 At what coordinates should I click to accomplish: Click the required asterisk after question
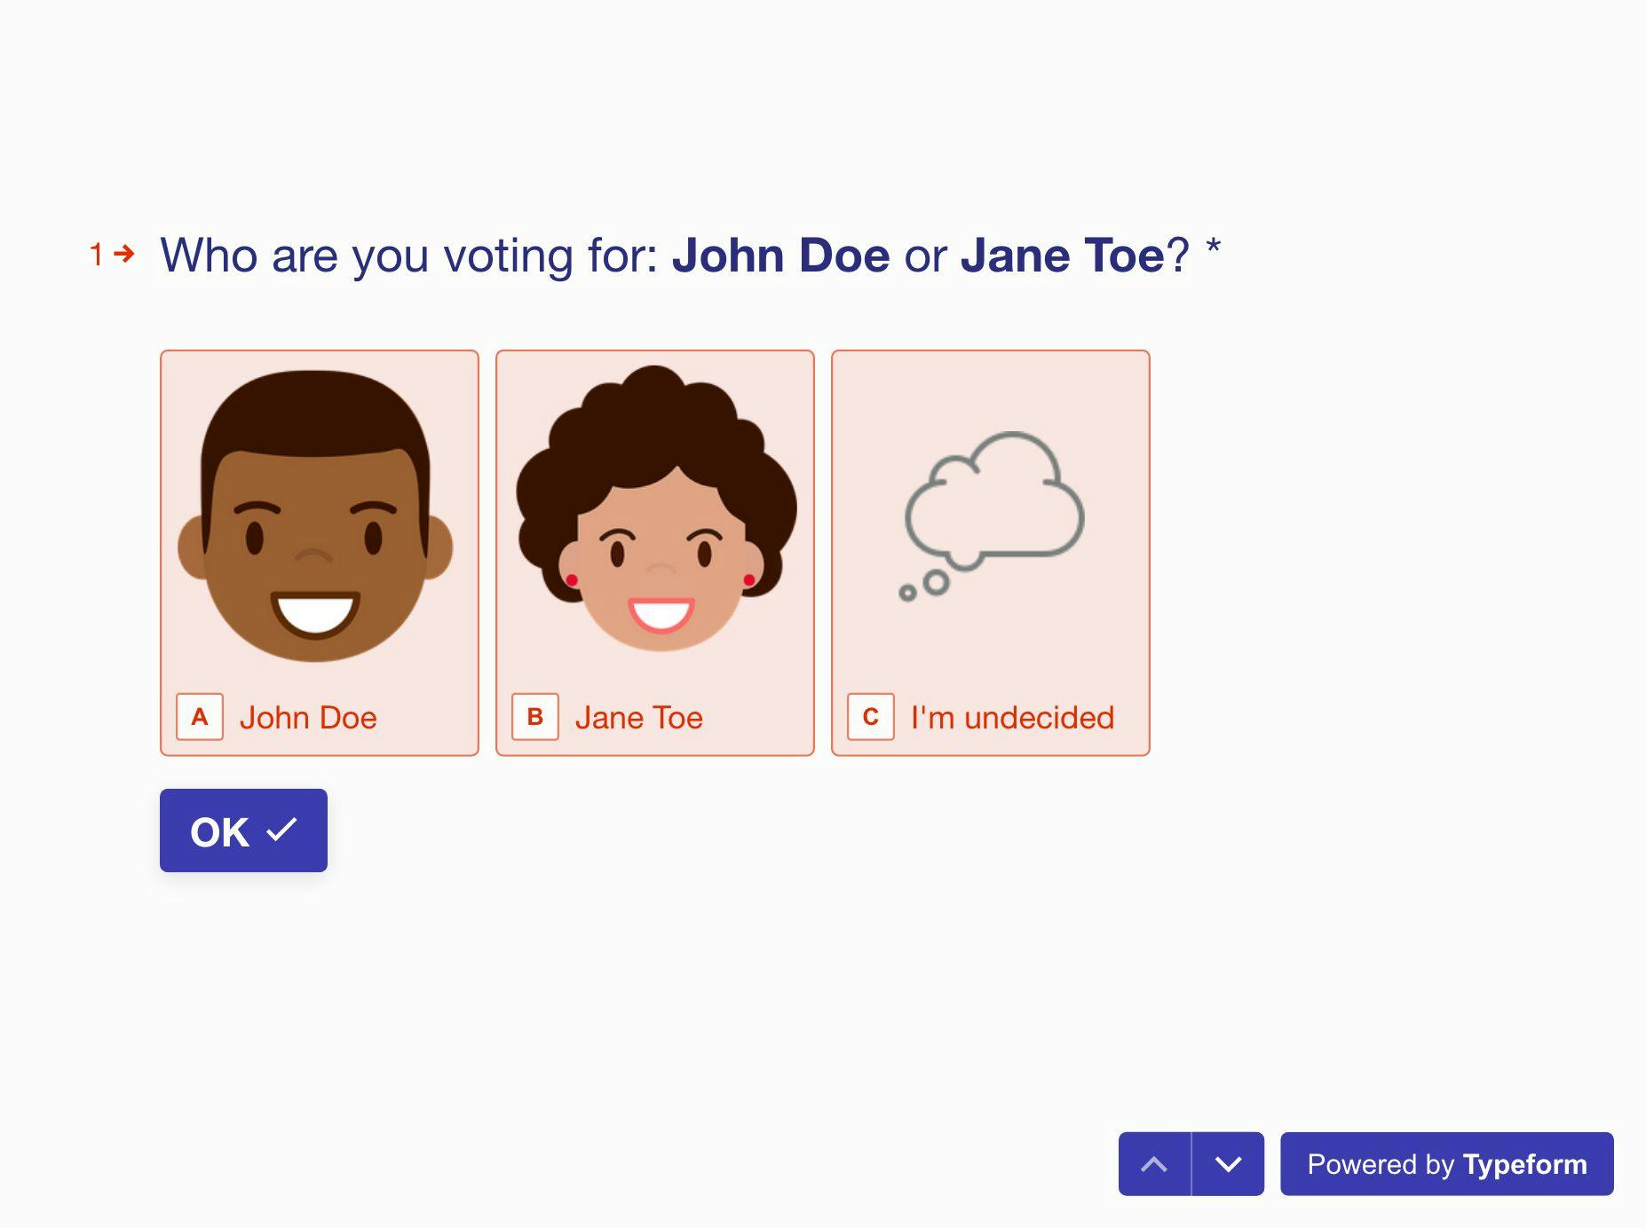(1213, 248)
